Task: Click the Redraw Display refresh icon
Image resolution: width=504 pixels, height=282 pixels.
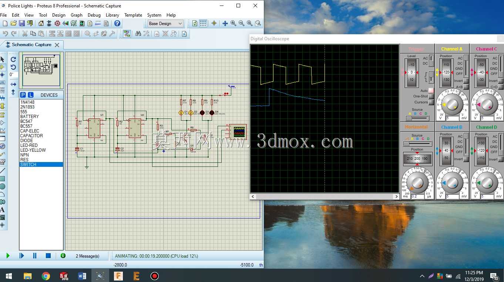Action: coord(195,23)
